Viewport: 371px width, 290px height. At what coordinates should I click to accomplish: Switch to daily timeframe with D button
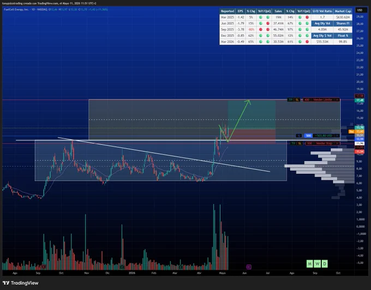click(325, 264)
